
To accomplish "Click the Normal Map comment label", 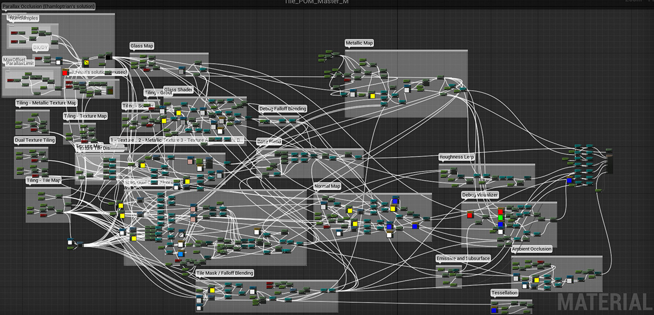I will (x=327, y=186).
